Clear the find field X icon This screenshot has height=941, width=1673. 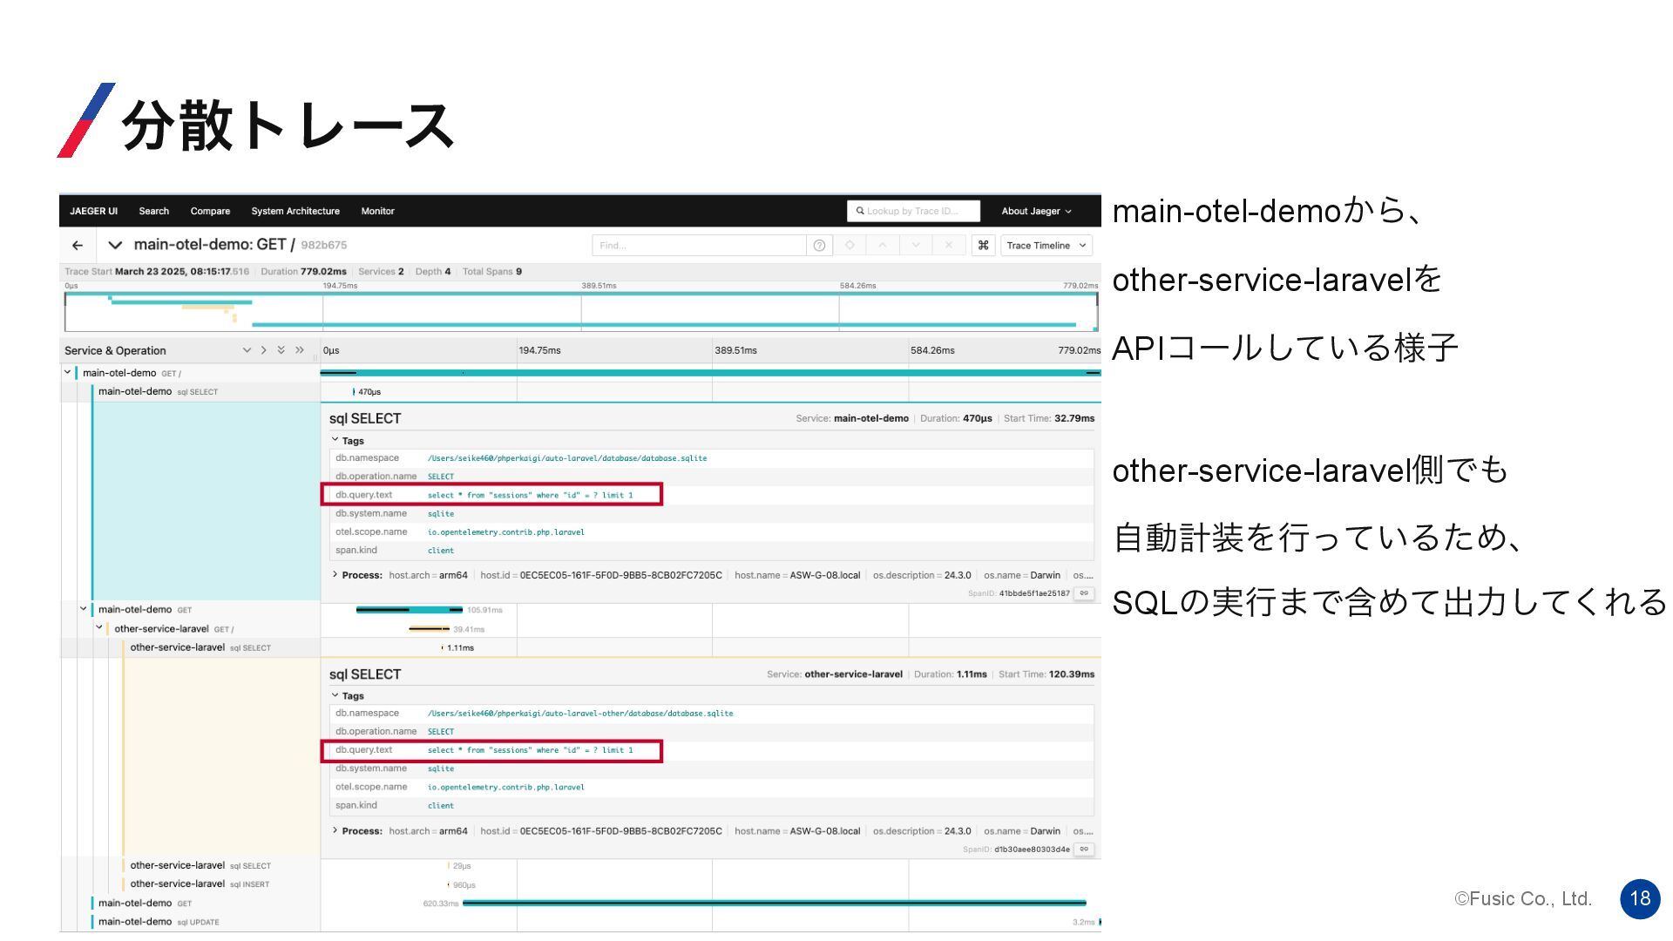point(949,246)
